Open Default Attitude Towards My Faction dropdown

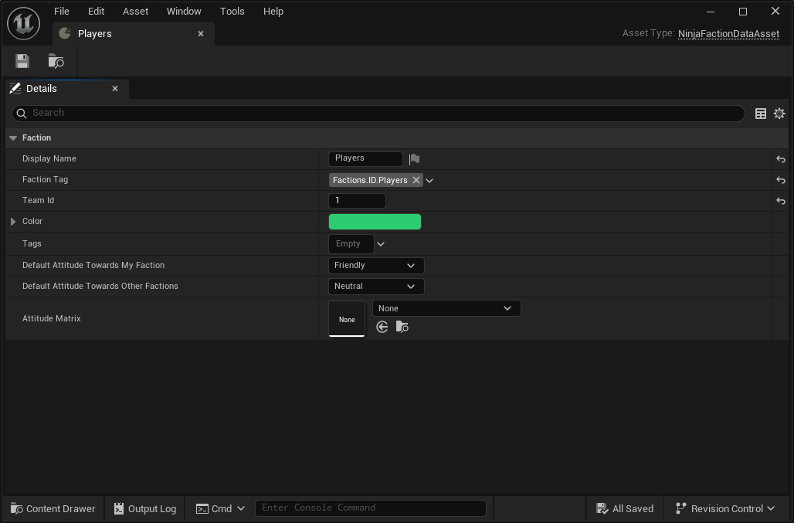pyautogui.click(x=376, y=266)
